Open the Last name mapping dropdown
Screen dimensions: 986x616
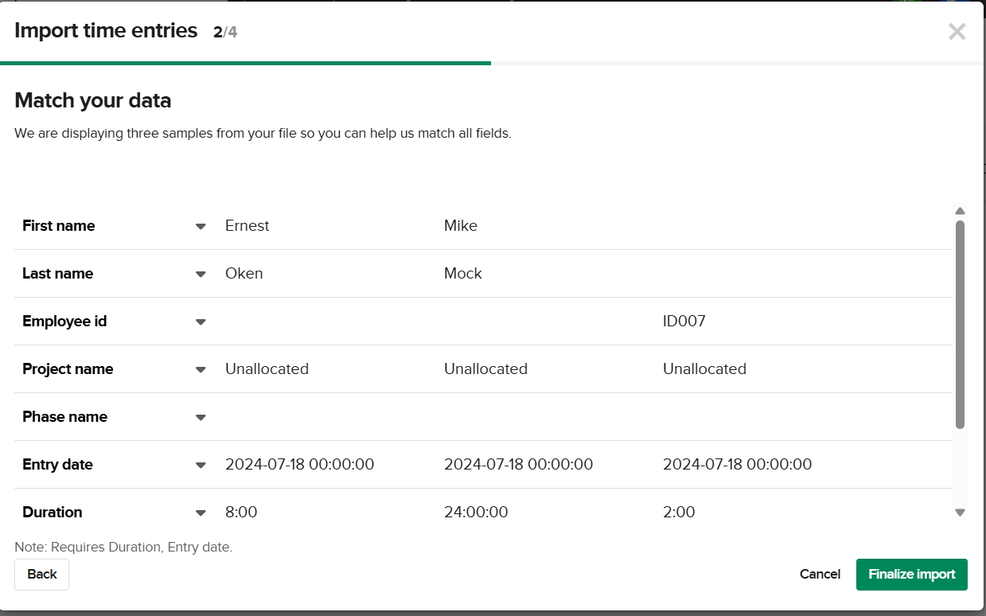pyautogui.click(x=200, y=274)
